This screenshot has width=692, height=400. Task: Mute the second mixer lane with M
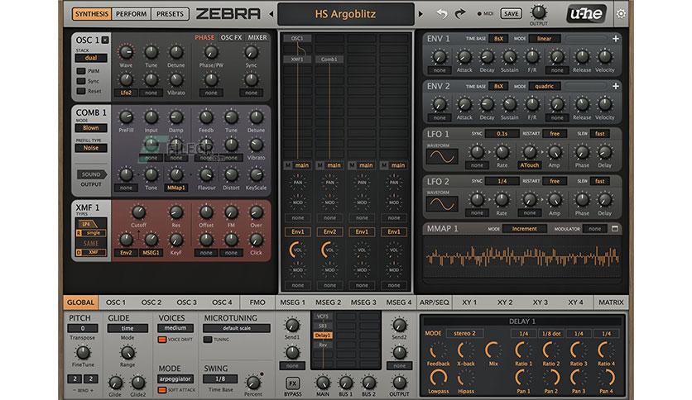tap(320, 165)
